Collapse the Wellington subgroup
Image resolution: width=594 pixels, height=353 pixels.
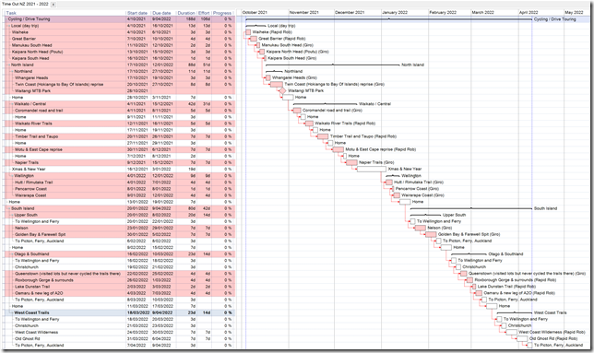[12, 175]
